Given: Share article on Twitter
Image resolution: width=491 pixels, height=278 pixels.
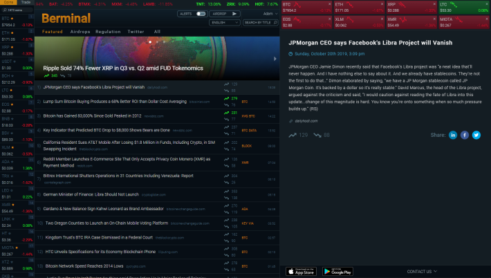Looking at the screenshot, I should coord(476,135).
